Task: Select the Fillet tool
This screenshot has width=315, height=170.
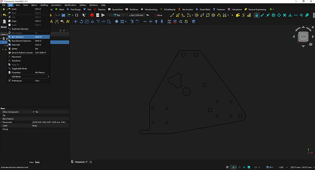Action: pos(183,15)
